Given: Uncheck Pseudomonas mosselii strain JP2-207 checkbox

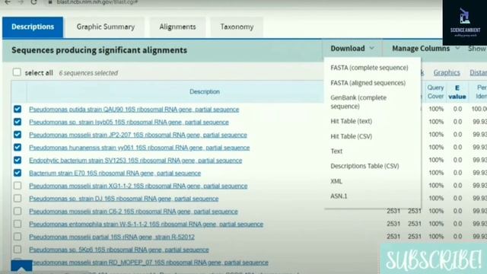Looking at the screenshot, I should click(x=18, y=135).
